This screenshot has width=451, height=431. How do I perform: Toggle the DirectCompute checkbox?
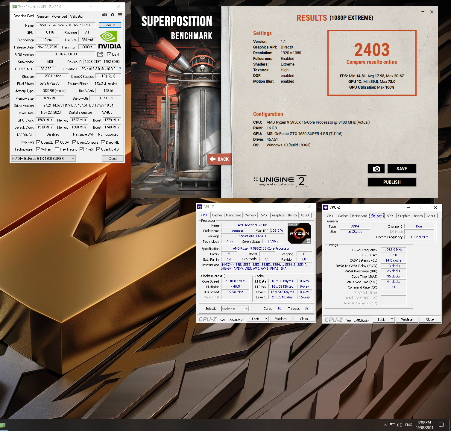pyautogui.click(x=74, y=142)
